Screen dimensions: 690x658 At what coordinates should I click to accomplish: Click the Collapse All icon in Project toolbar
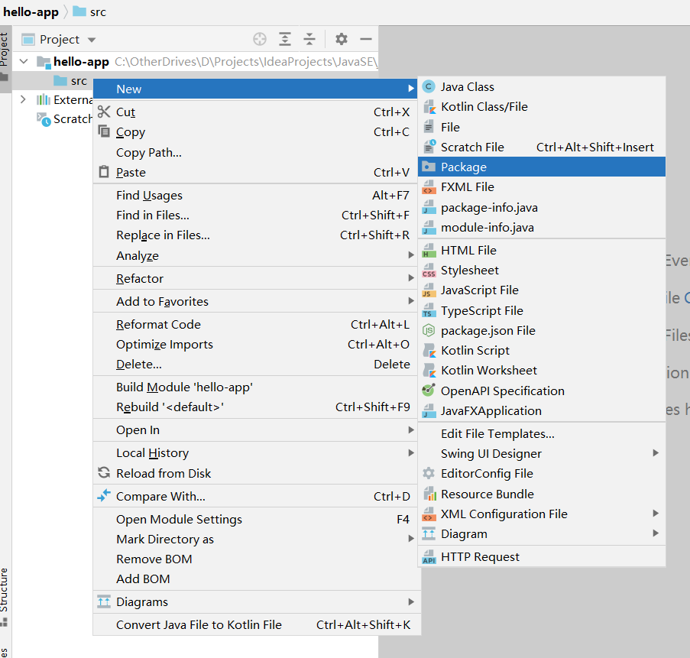309,39
